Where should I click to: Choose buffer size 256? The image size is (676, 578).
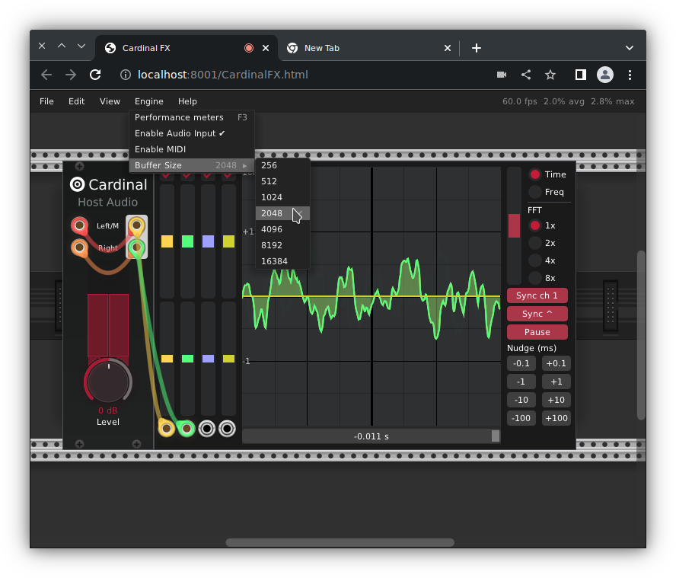pyautogui.click(x=283, y=165)
